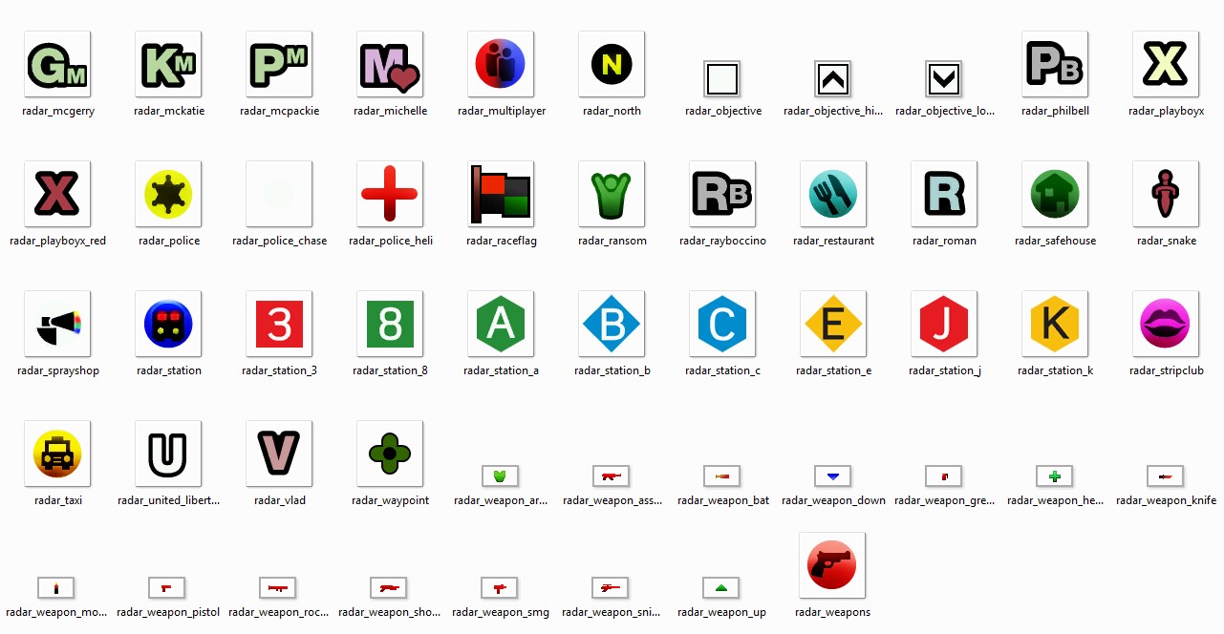Click the radar_weapon_ass rifle thumbnail

point(611,475)
